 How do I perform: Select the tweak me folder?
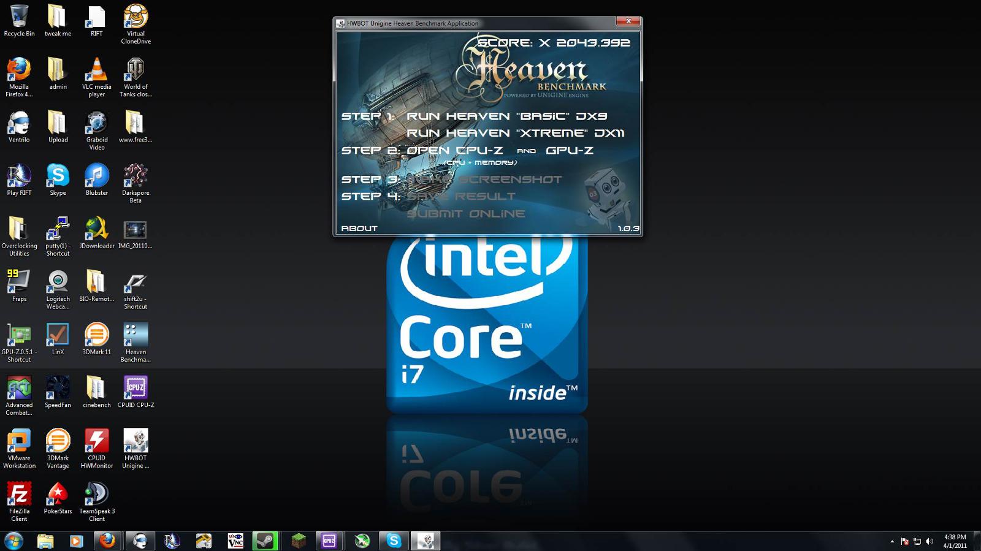(x=58, y=21)
